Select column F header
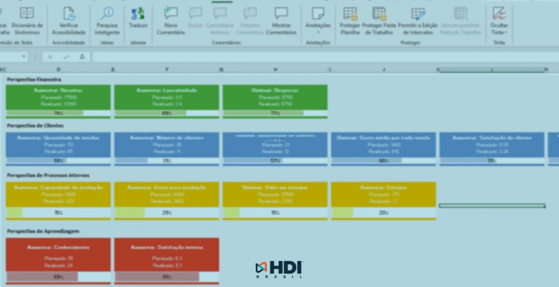 click(167, 69)
